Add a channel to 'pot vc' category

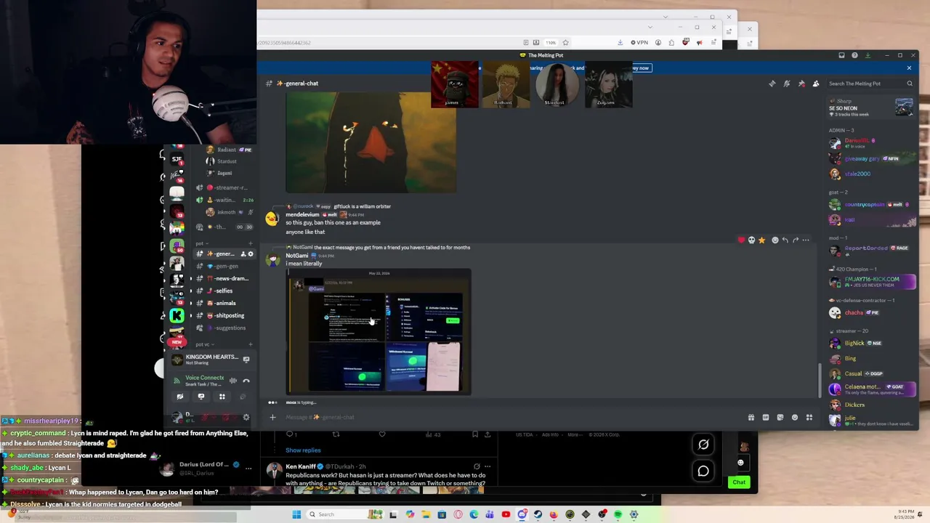tap(251, 344)
